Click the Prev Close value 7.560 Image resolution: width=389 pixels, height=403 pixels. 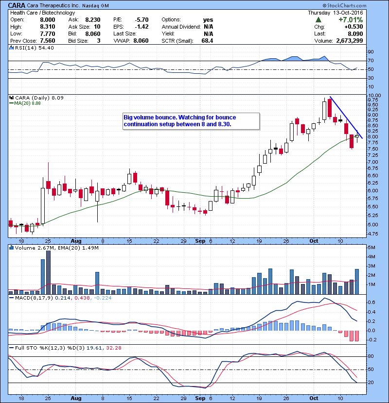48,41
